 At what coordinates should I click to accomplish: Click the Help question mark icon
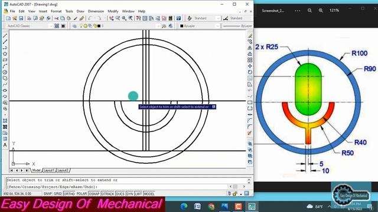(x=178, y=18)
